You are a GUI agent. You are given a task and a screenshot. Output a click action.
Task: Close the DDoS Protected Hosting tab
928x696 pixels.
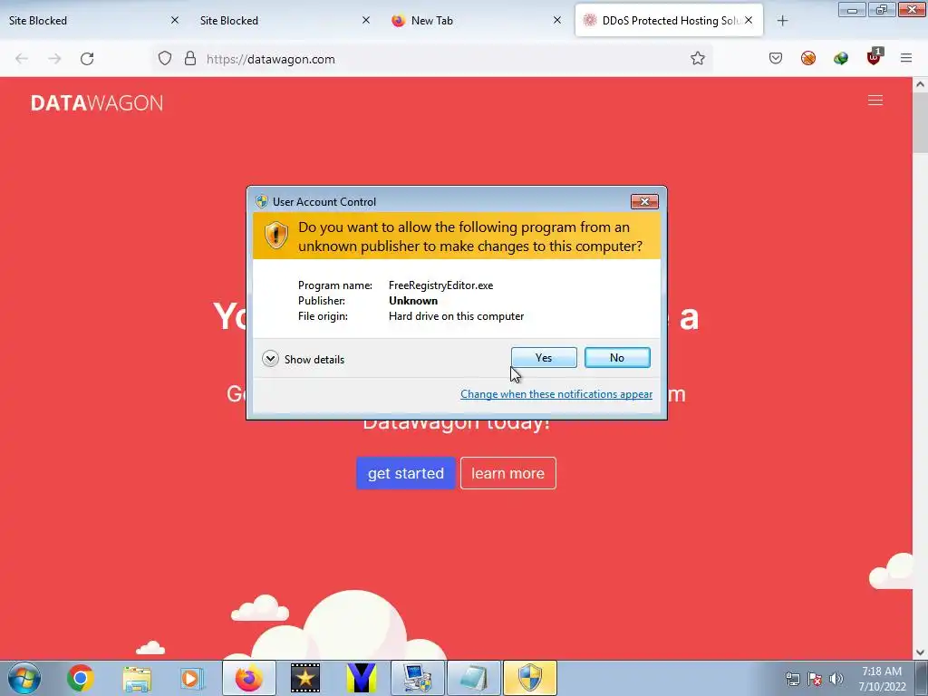(x=749, y=21)
